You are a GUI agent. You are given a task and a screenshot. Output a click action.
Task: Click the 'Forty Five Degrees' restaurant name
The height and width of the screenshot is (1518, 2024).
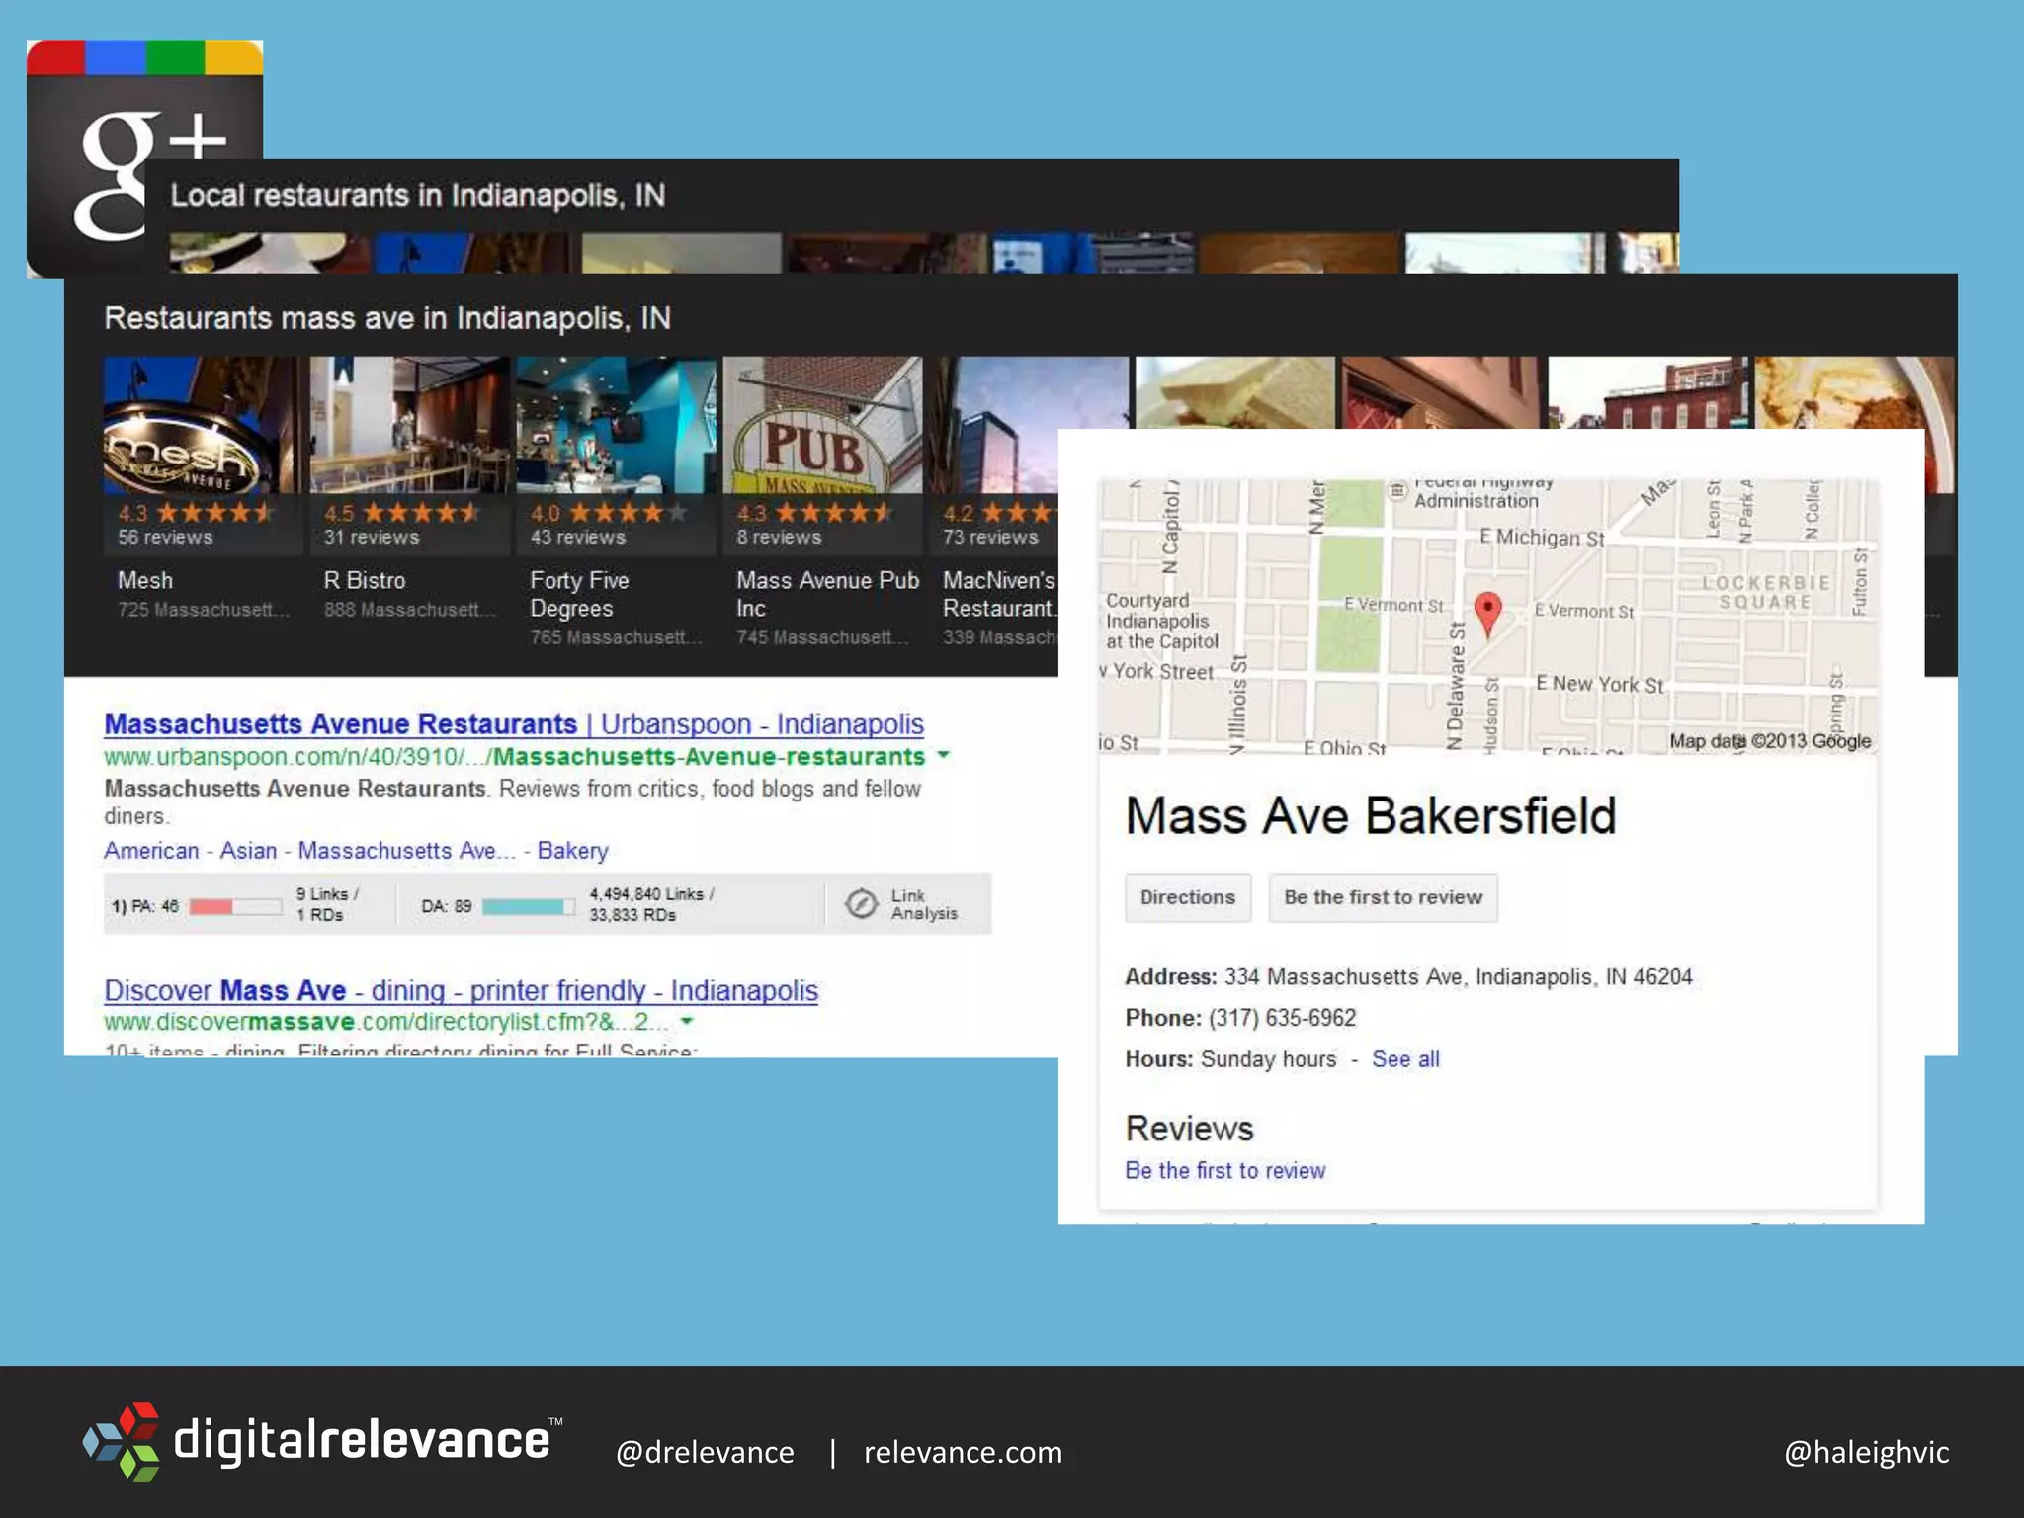579,595
